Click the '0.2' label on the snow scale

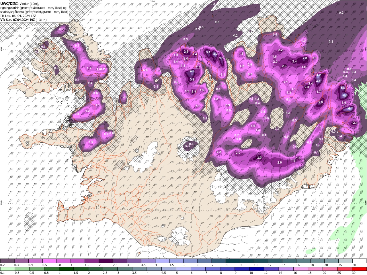(2, 265)
